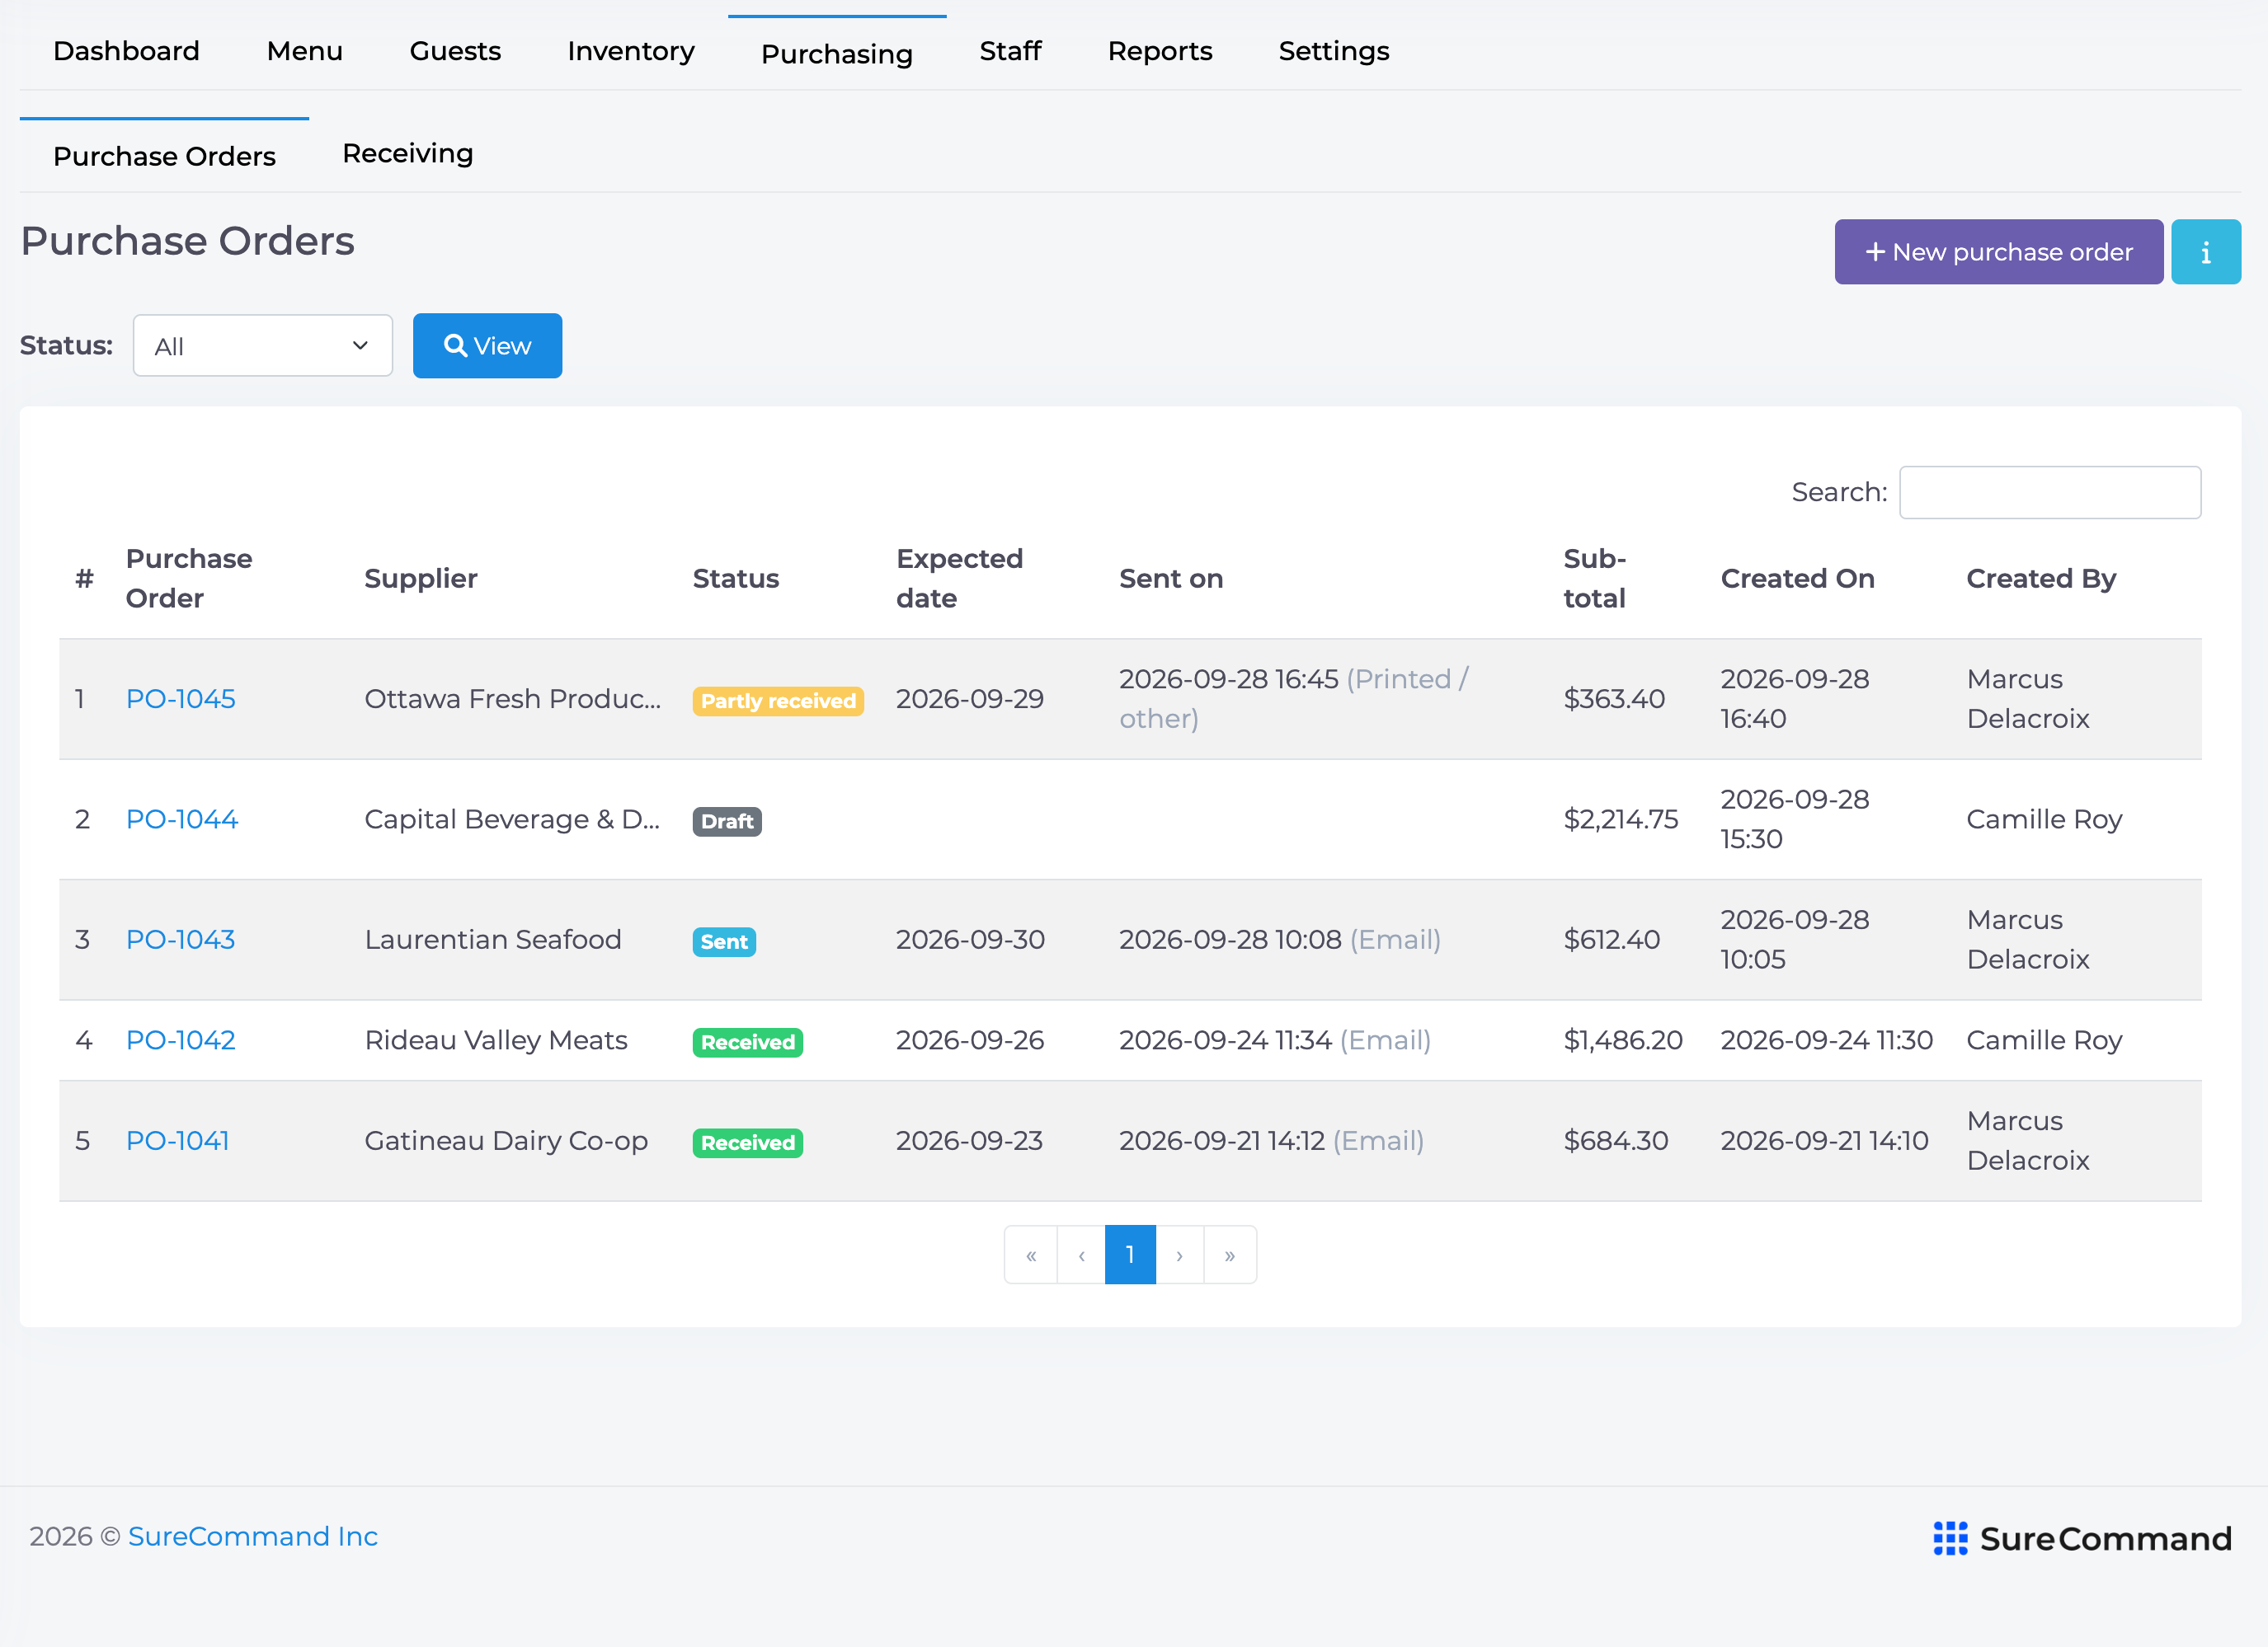Screen dimensions: 2268x1647
Task: Open the Reports section
Action: pos(1160,51)
